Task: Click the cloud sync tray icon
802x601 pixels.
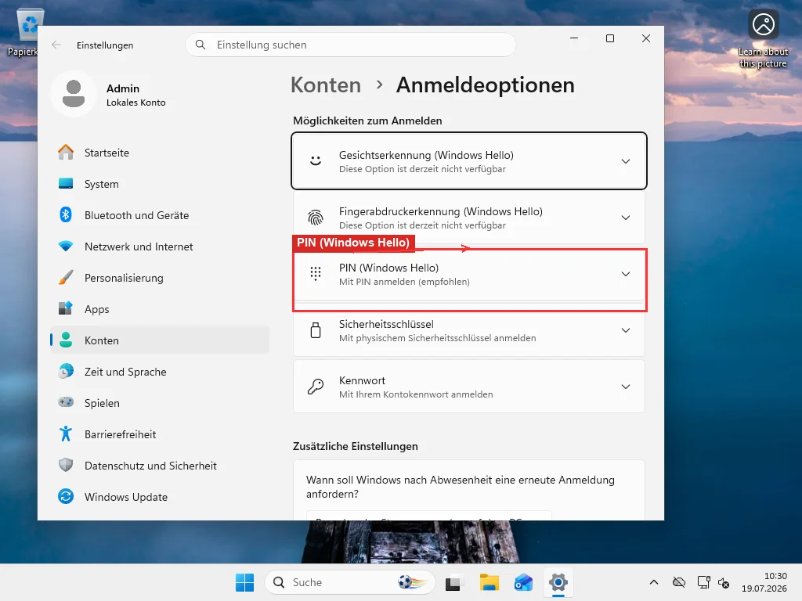Action: click(x=679, y=582)
